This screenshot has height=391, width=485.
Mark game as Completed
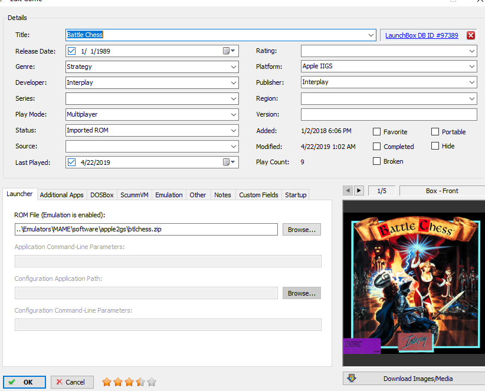(376, 146)
